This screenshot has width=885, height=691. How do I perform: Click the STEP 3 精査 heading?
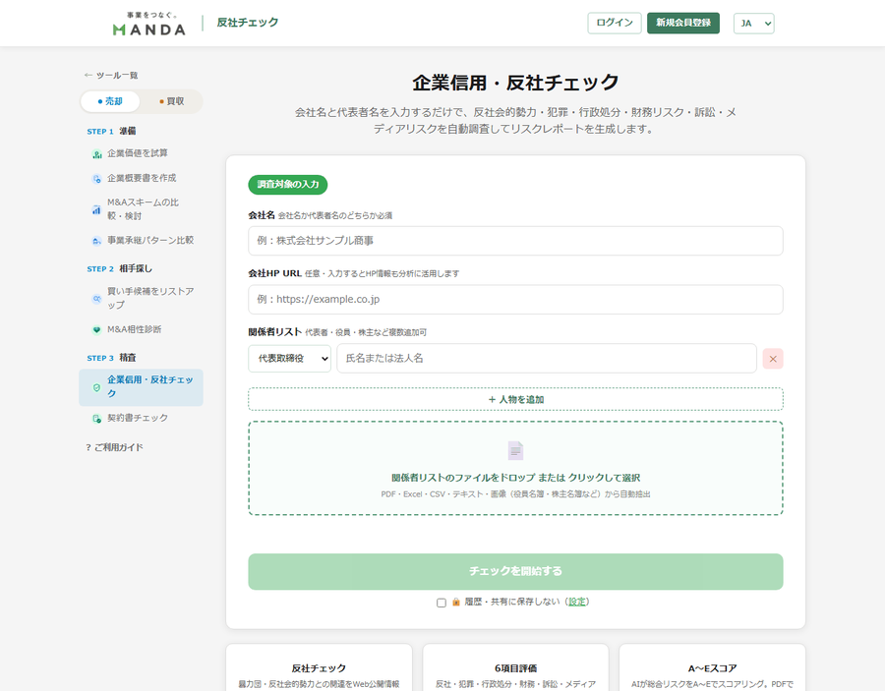[111, 358]
